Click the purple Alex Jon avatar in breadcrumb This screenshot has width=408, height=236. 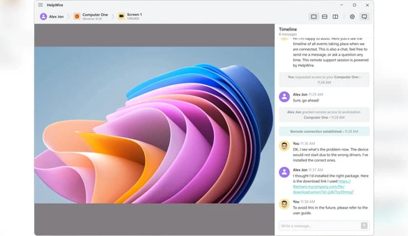pyautogui.click(x=43, y=17)
